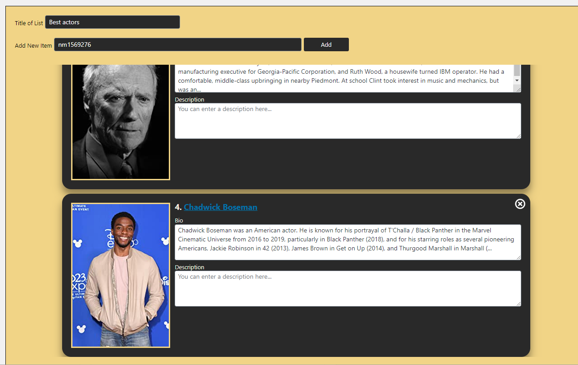Click the "Add New Item" label
Viewport: 578px width, 365px height.
coord(33,45)
